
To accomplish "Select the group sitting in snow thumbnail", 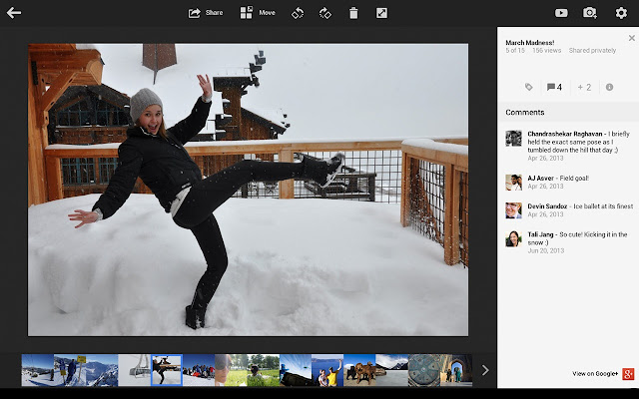I will (199, 370).
